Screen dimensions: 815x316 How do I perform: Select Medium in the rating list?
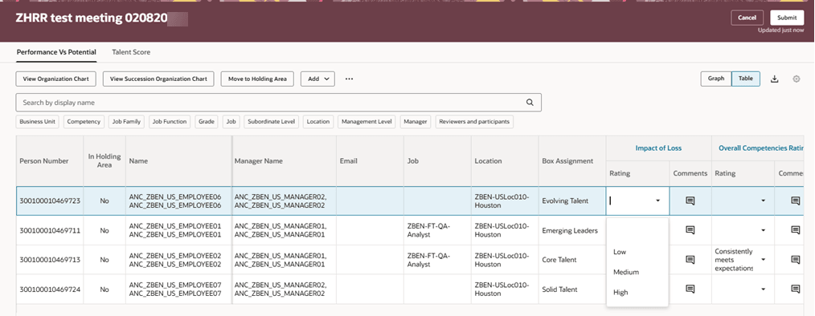coord(637,272)
